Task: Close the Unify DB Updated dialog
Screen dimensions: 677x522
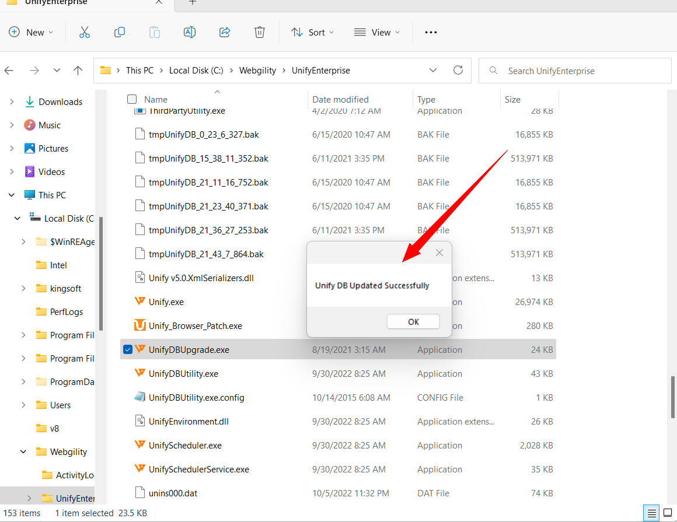Action: click(x=439, y=253)
